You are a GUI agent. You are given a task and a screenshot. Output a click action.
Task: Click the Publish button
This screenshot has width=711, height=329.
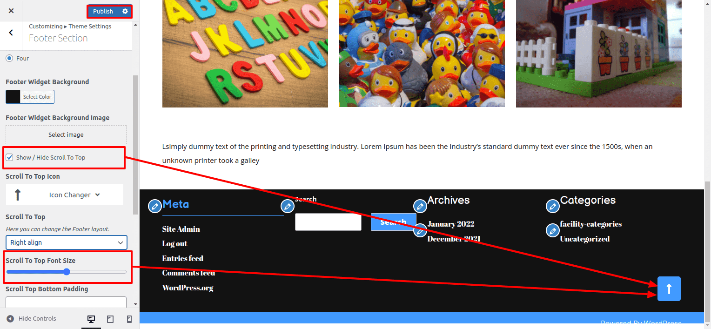pos(103,11)
